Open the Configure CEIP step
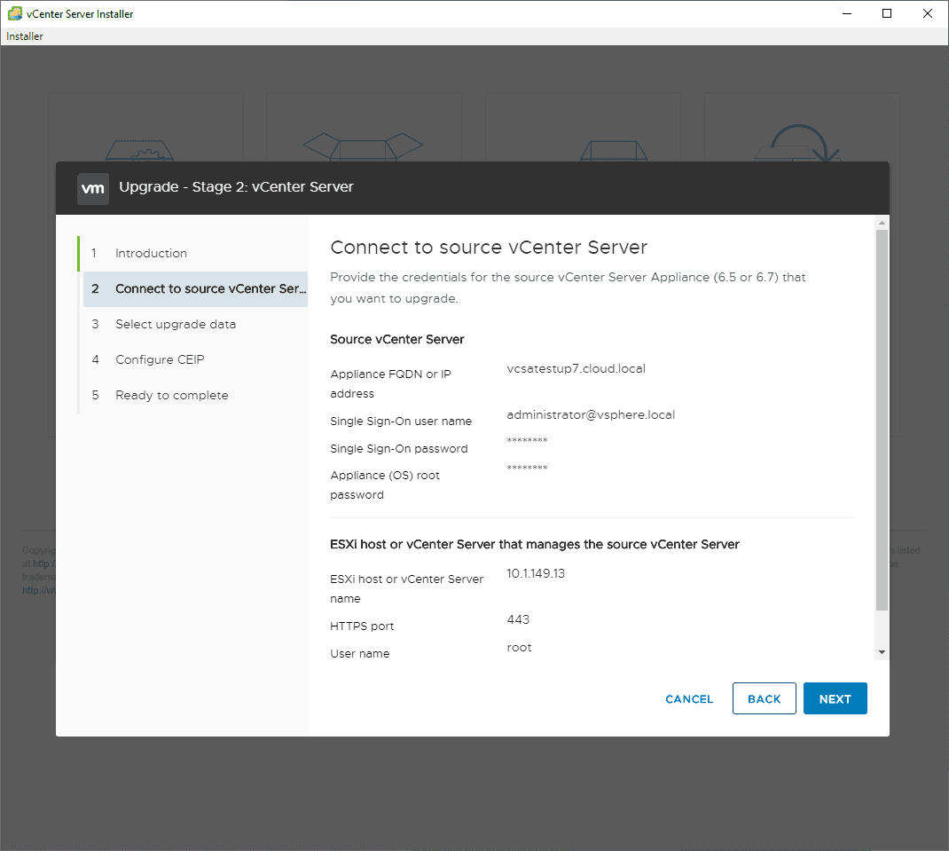Screen dimensions: 949x851 pos(160,359)
